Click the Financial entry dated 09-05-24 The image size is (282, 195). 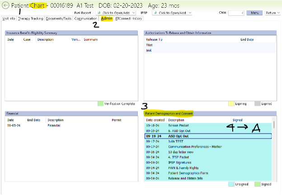pos(54,125)
